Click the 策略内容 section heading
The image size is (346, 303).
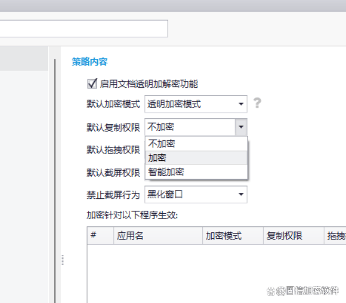point(90,62)
